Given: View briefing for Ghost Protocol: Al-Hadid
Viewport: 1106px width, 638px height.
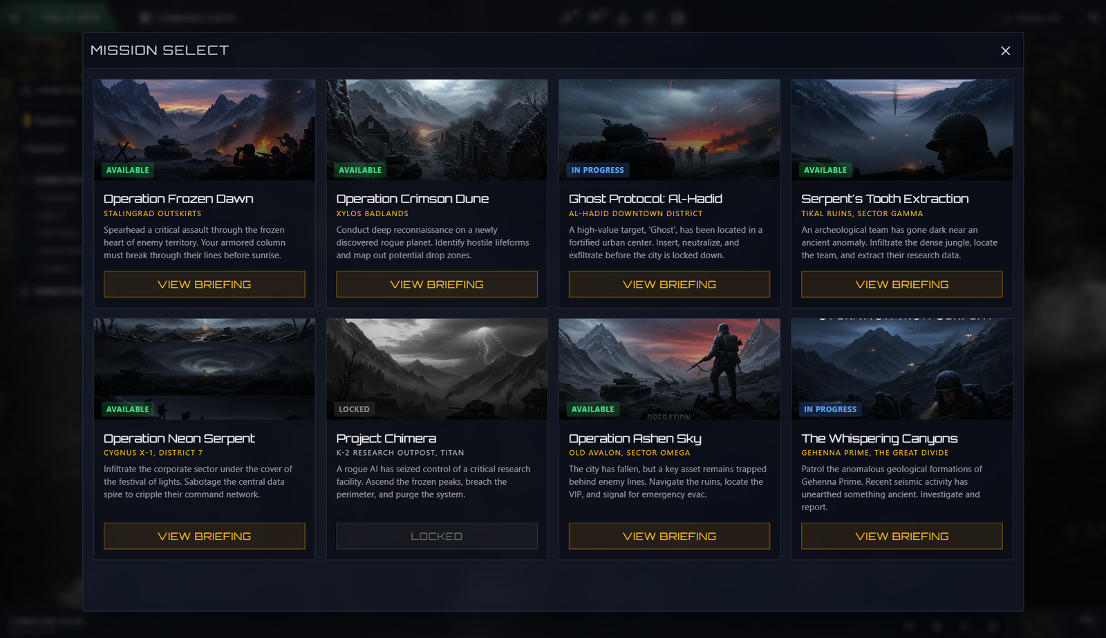Looking at the screenshot, I should click(x=668, y=284).
